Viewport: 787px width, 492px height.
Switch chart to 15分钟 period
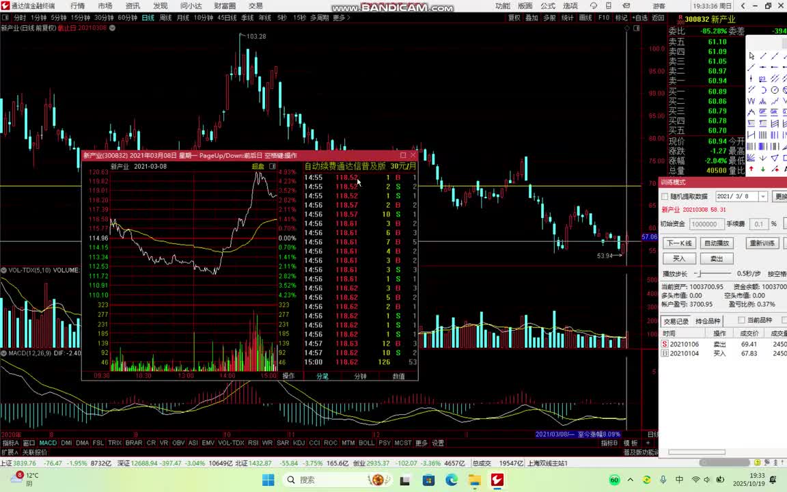(x=81, y=18)
